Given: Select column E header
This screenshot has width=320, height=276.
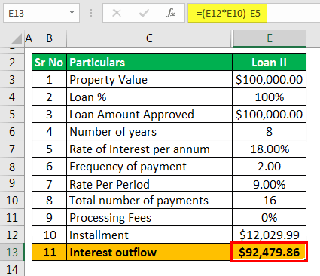Looking at the screenshot, I should tap(270, 38).
